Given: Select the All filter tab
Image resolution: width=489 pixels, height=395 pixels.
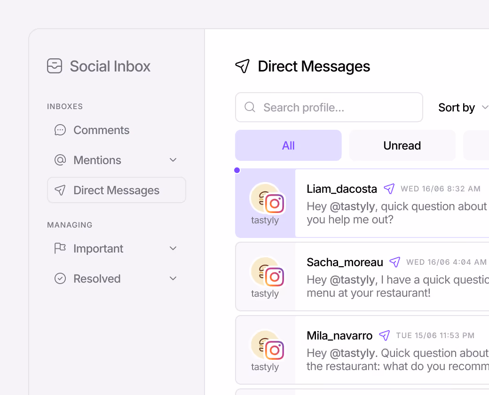Looking at the screenshot, I should 289,145.
